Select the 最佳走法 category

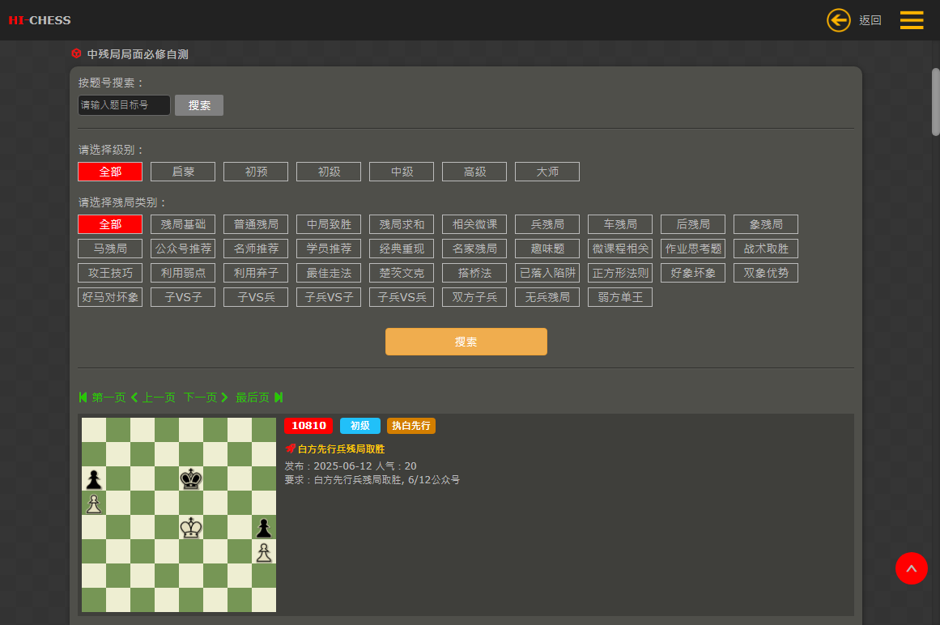(329, 273)
